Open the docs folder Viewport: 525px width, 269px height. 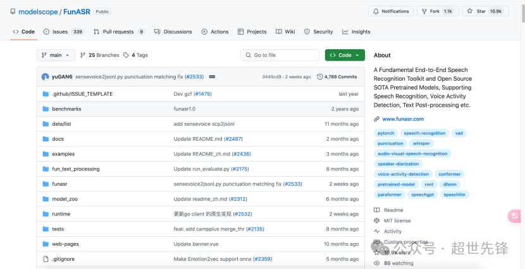point(58,139)
